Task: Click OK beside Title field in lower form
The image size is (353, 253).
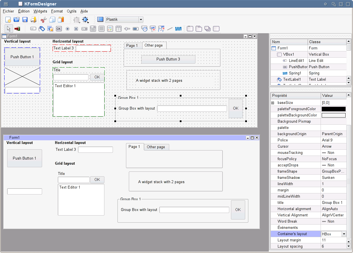Action: pos(97,179)
